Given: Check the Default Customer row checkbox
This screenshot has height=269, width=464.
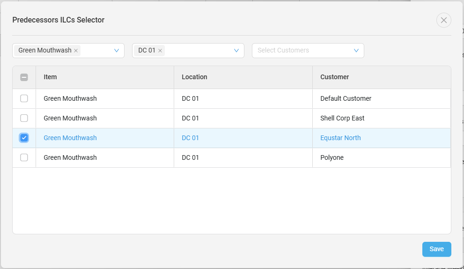Looking at the screenshot, I should 24,98.
